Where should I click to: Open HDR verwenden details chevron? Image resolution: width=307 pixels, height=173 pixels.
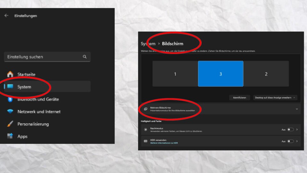pyautogui.click(x=297, y=141)
